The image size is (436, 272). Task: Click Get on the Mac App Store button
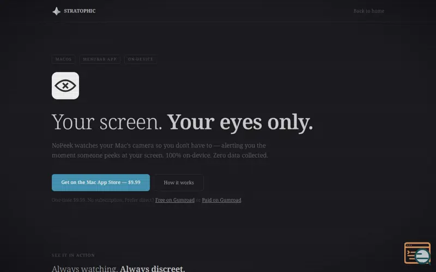tap(101, 182)
